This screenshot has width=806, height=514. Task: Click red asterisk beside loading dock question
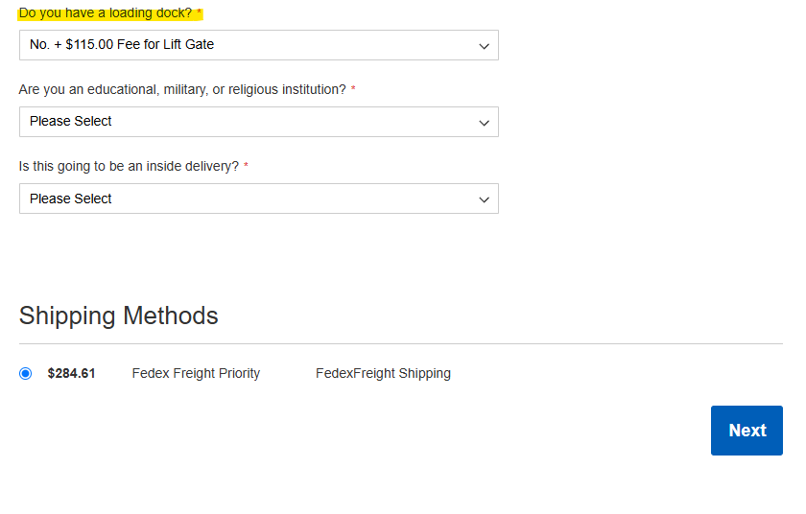(199, 12)
